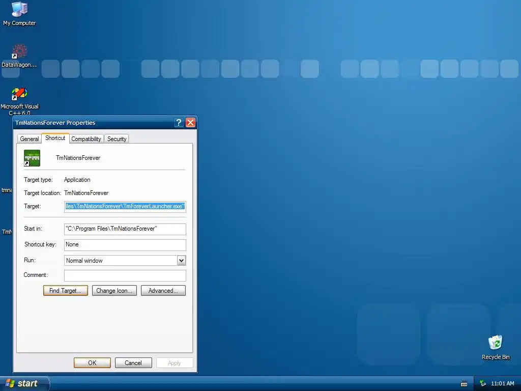521x391 pixels.
Task: Click the Advanced button
Action: pos(163,291)
